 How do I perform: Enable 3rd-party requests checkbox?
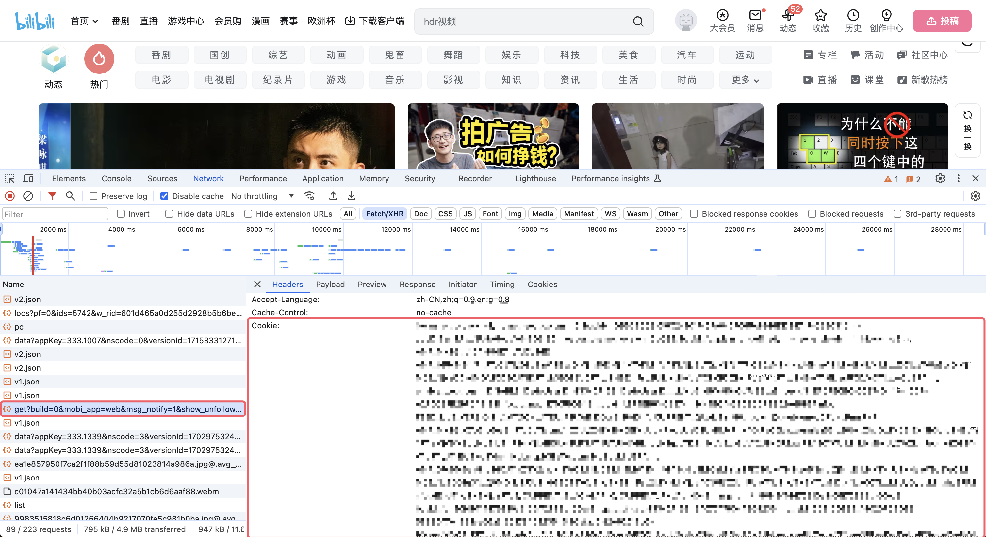tap(897, 214)
